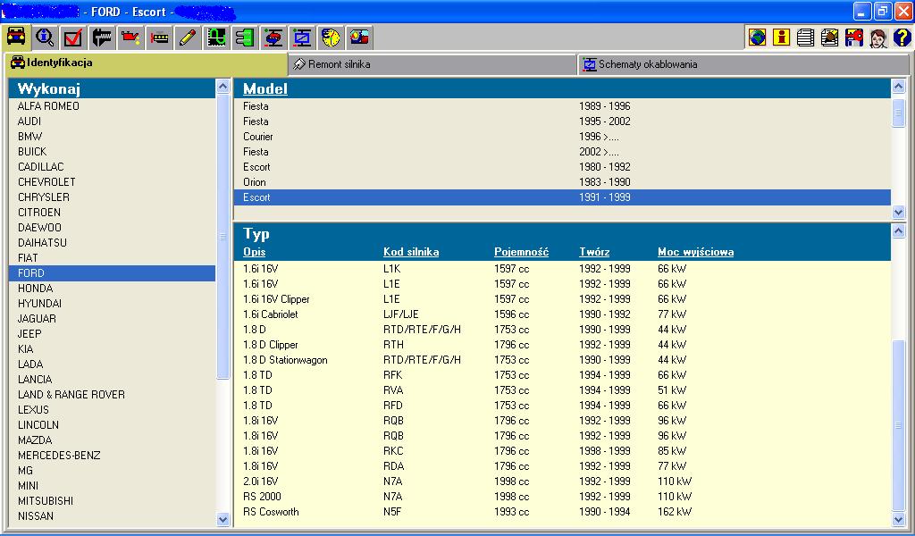Select the pencil notes tool
This screenshot has width=915, height=536.
click(188, 38)
